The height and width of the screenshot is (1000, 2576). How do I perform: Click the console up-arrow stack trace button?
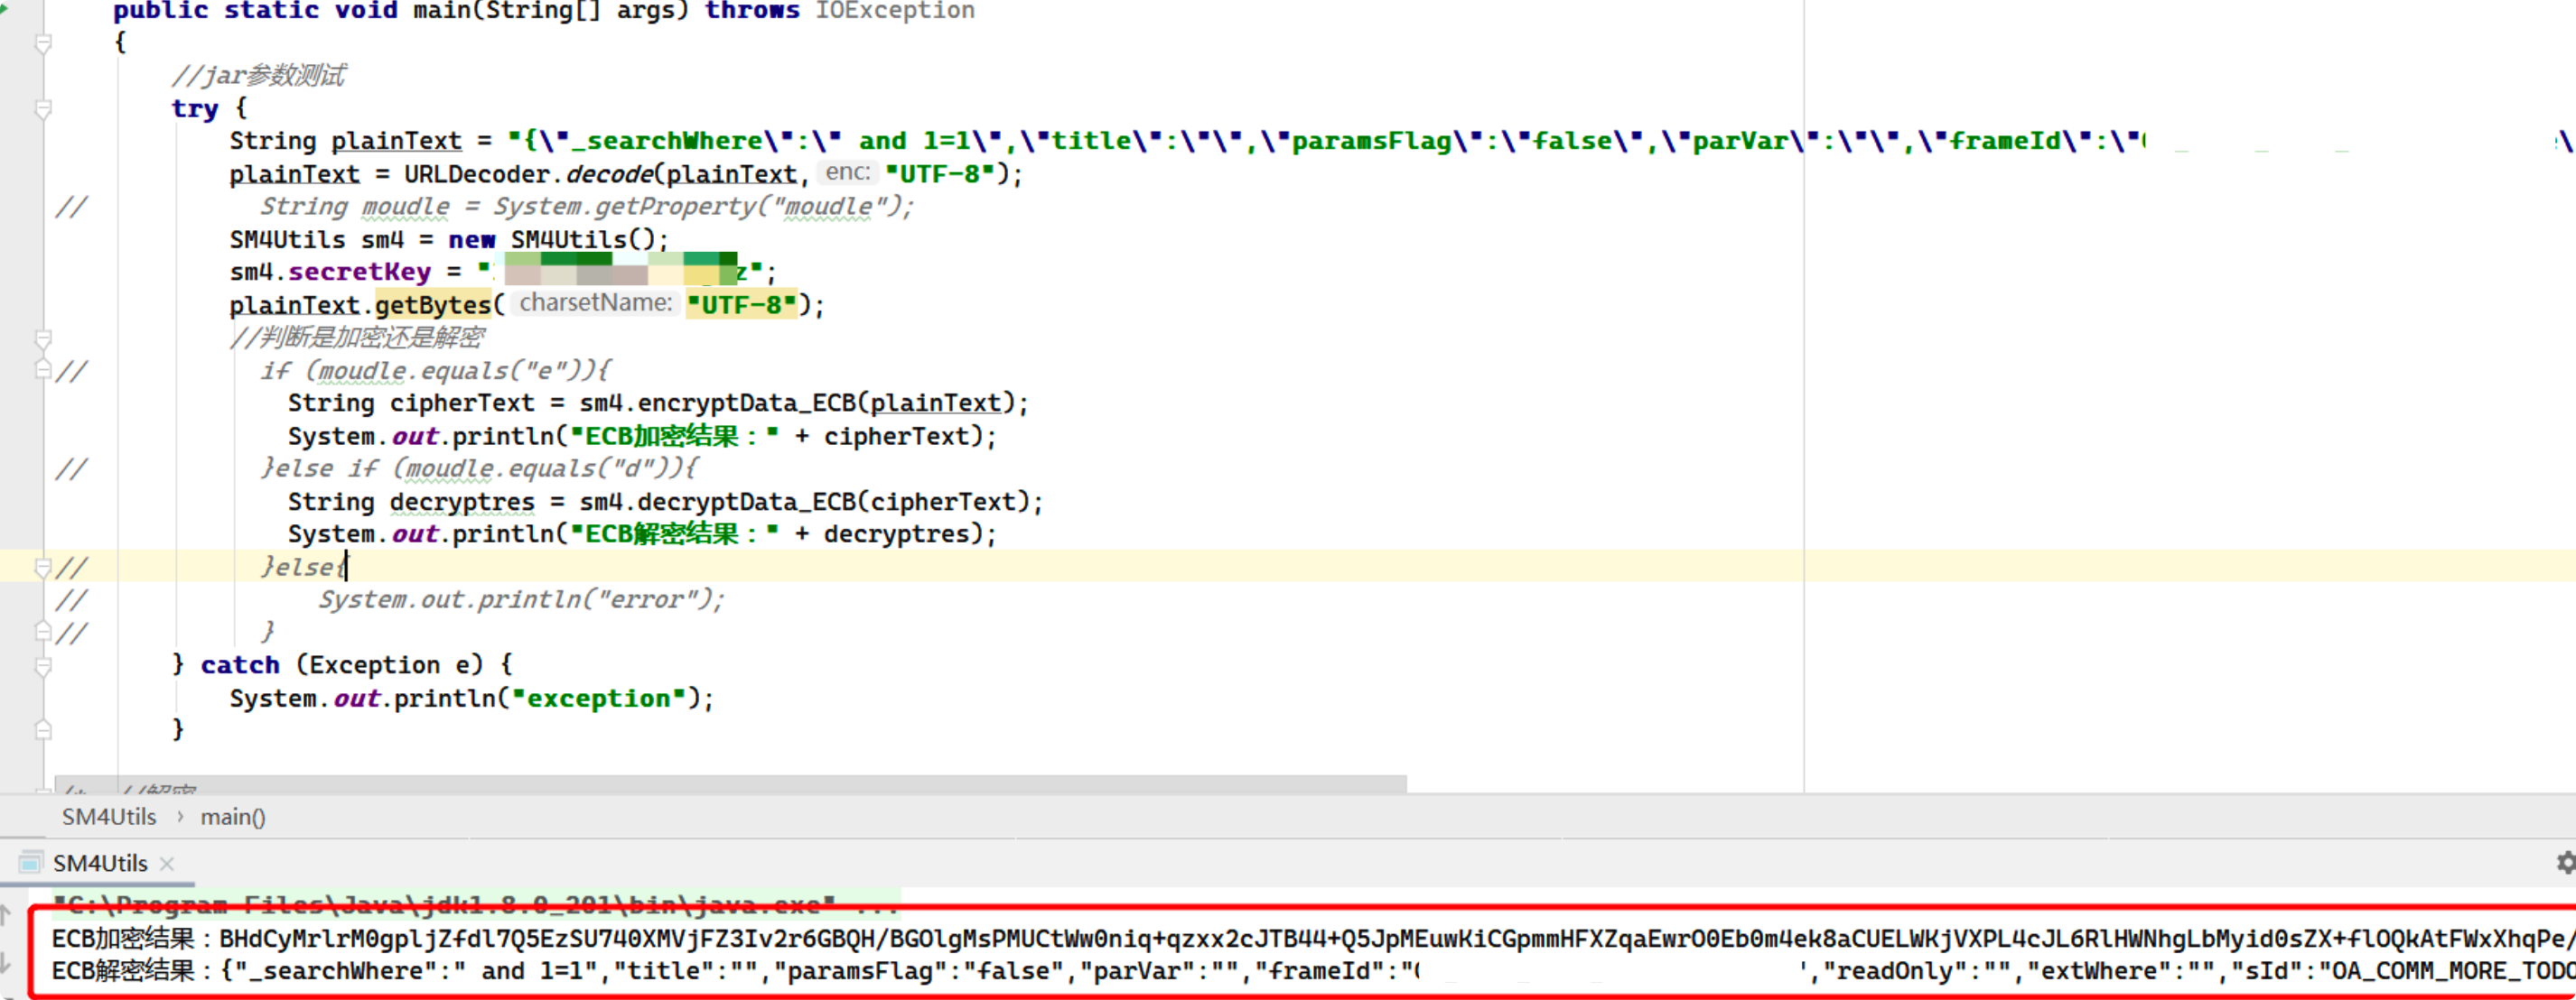tap(5, 913)
